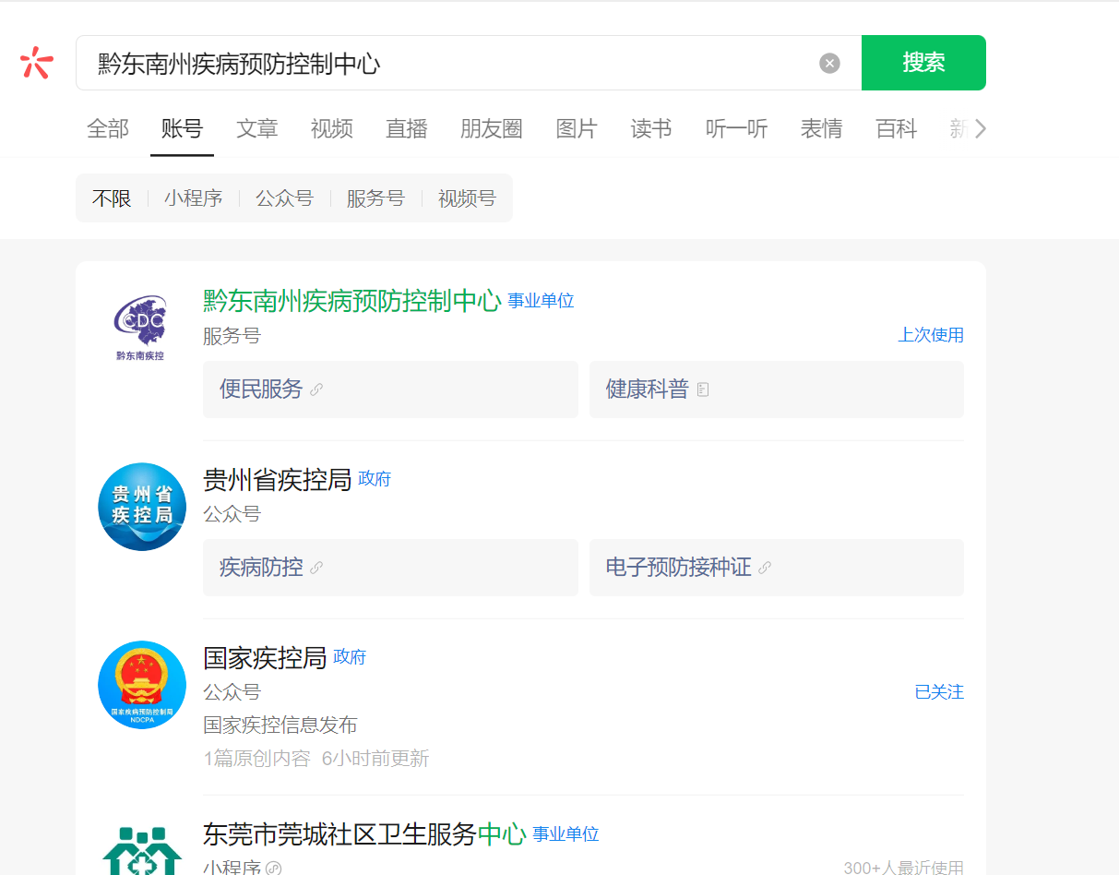The image size is (1119, 875).
Task: Open the 健康科普 menu button
Action: 777,390
